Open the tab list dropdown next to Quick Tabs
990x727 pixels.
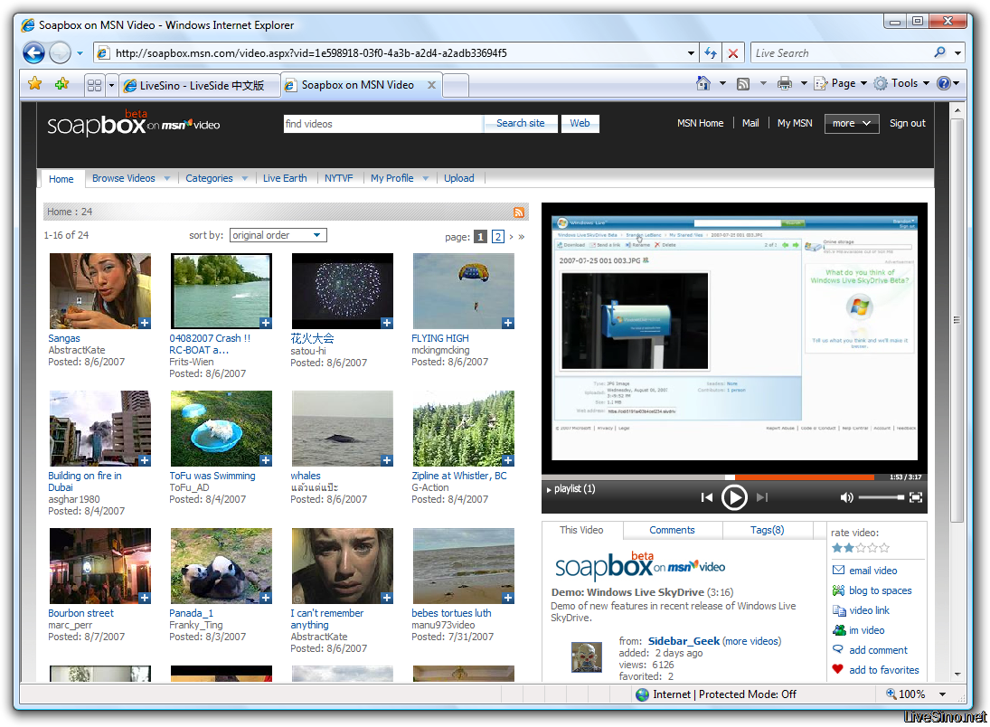tap(112, 85)
